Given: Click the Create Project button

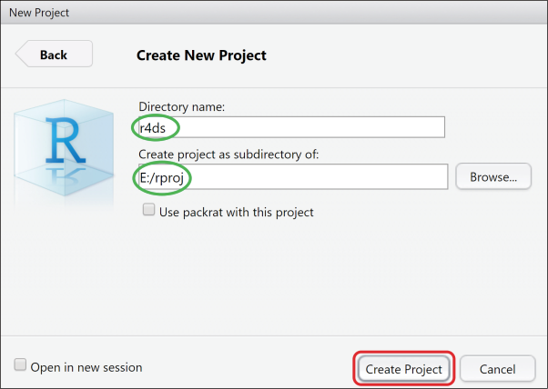Looking at the screenshot, I should click(402, 369).
